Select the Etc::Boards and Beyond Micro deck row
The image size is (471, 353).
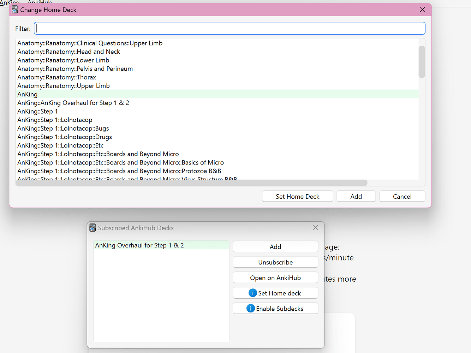(217, 154)
